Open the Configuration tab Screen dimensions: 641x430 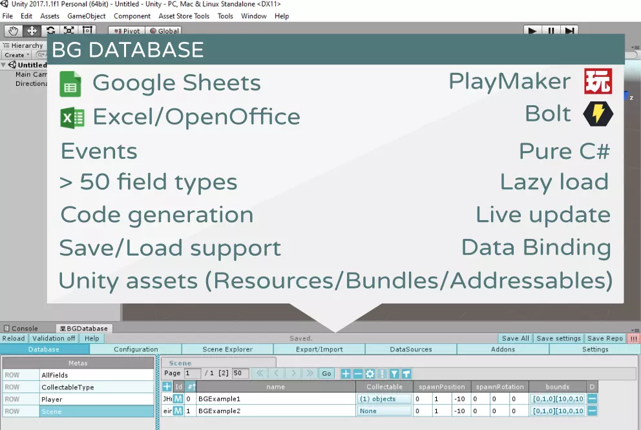[136, 349]
